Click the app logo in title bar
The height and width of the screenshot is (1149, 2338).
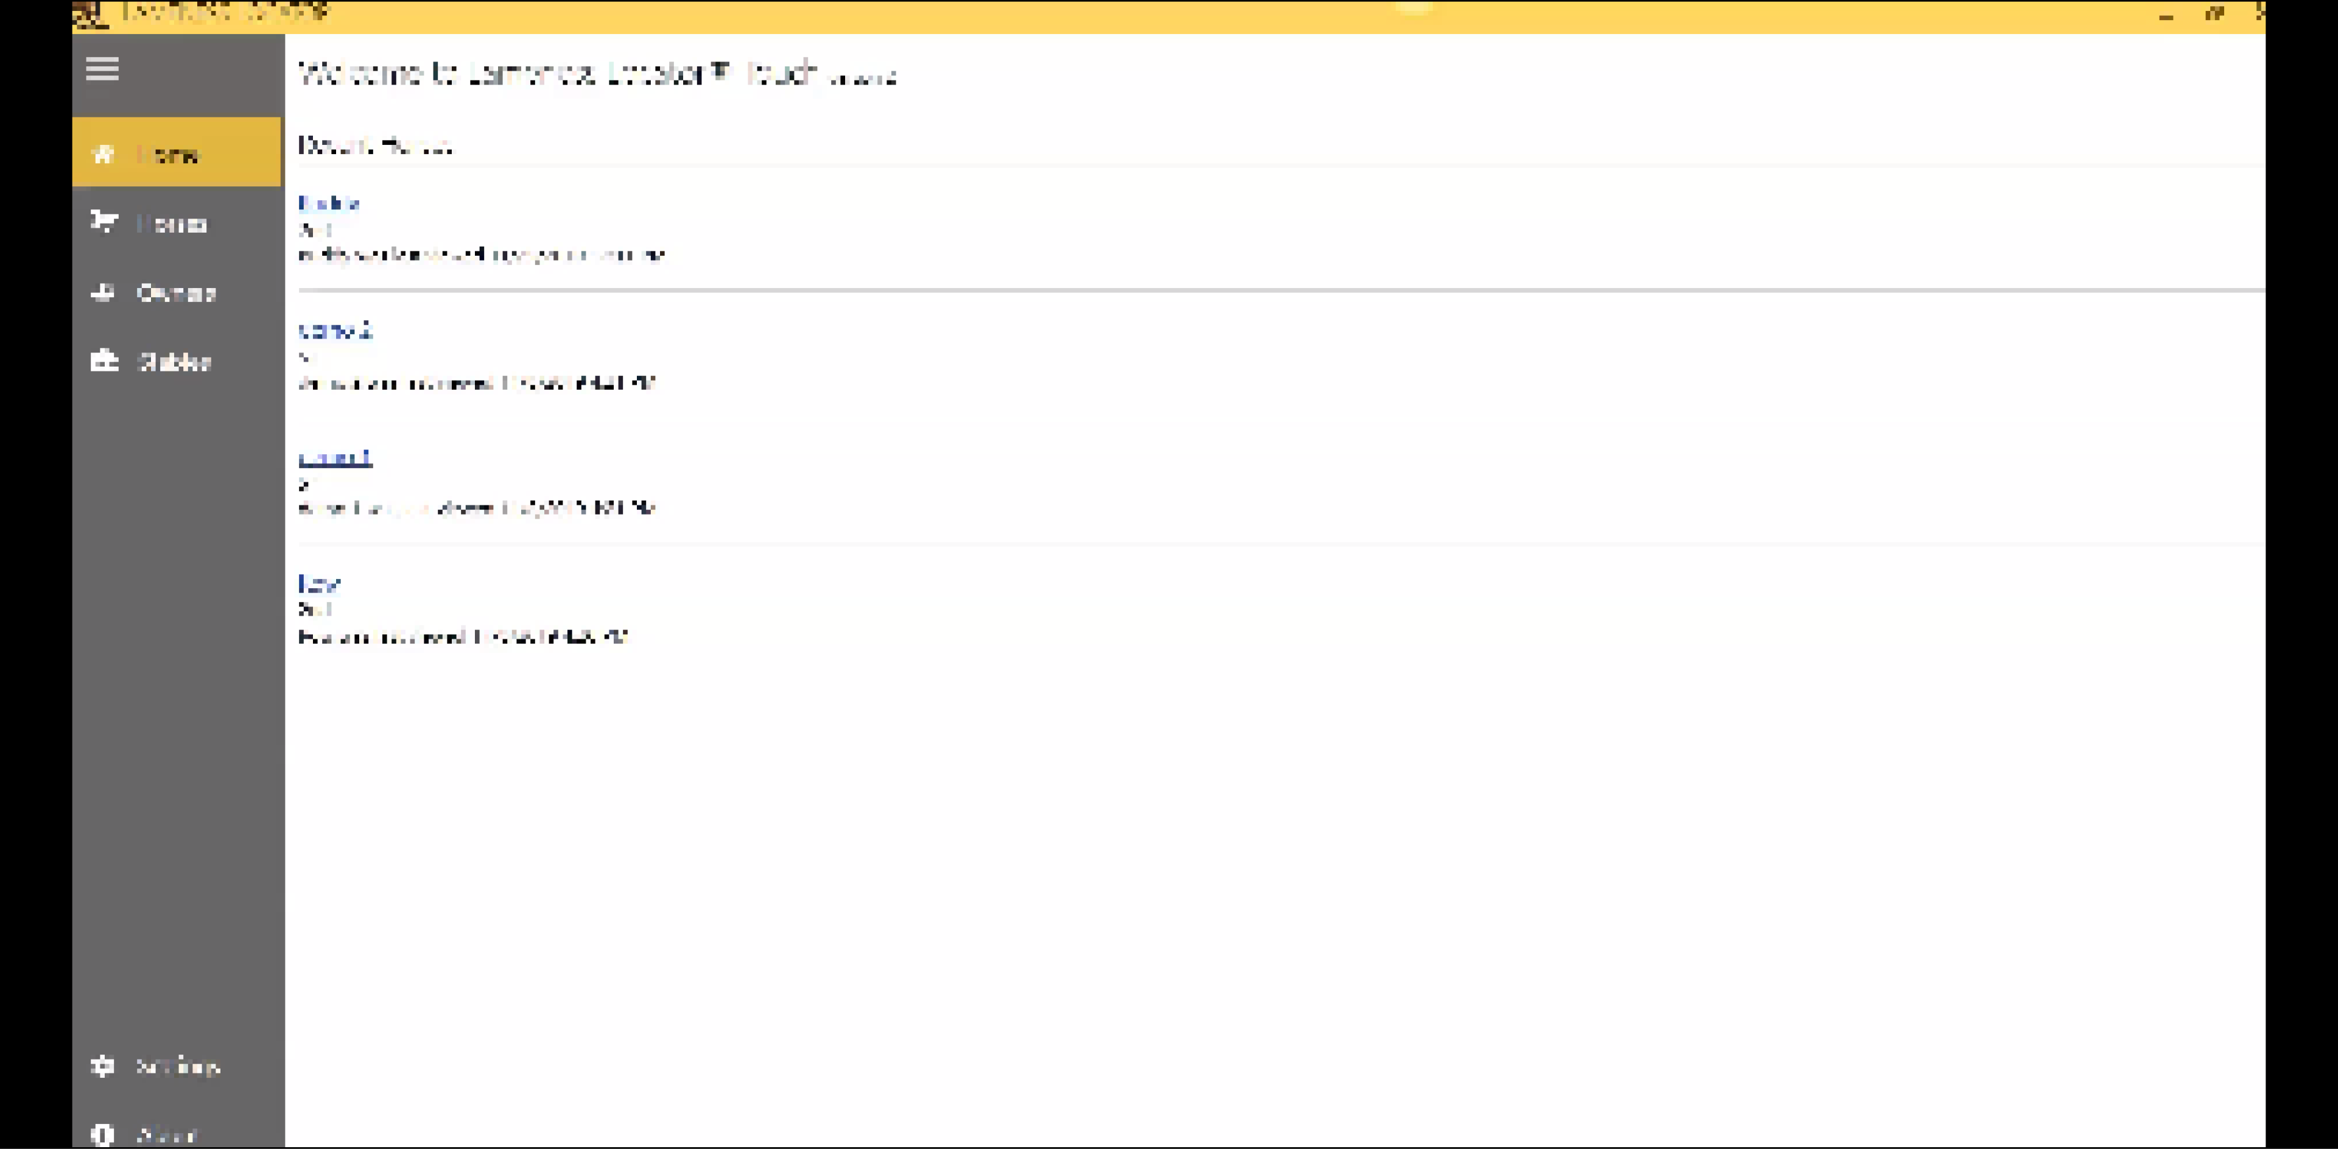pos(90,13)
